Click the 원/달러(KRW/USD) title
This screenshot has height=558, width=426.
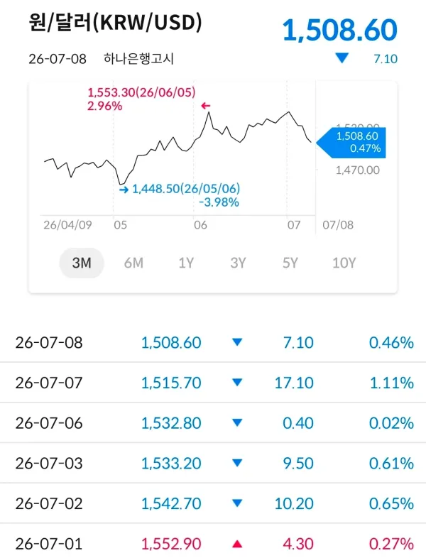[x=115, y=23]
